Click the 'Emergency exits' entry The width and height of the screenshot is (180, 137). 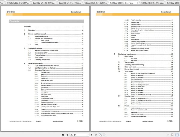click(x=46, y=83)
